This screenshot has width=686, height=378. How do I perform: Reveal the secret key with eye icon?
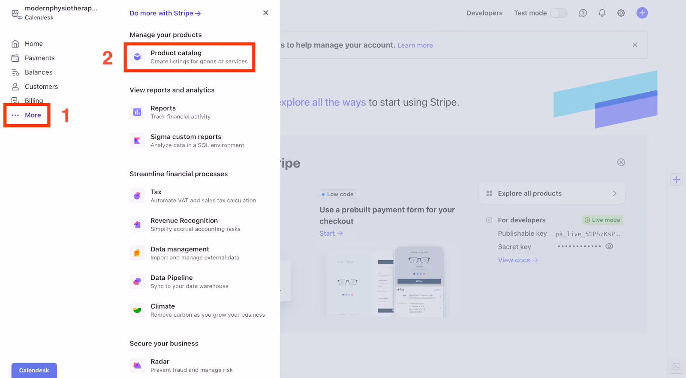pos(609,246)
